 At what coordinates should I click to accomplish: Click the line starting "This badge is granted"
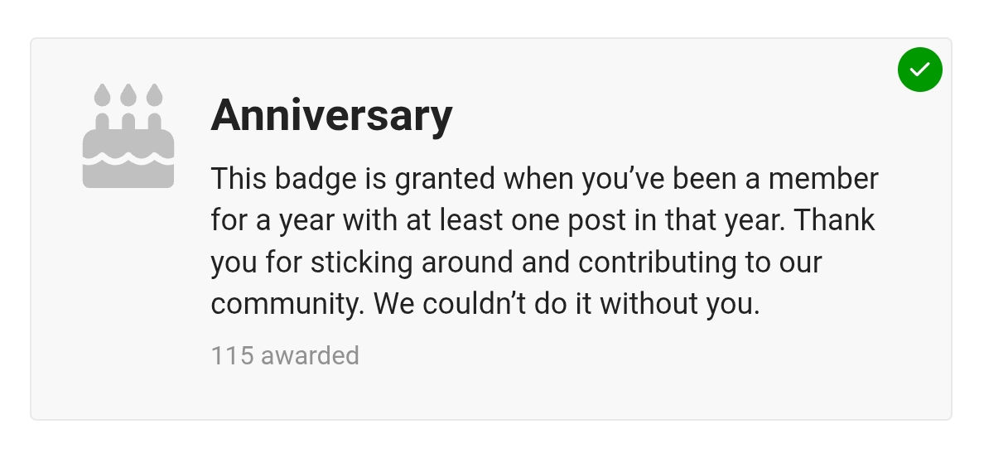tap(544, 179)
